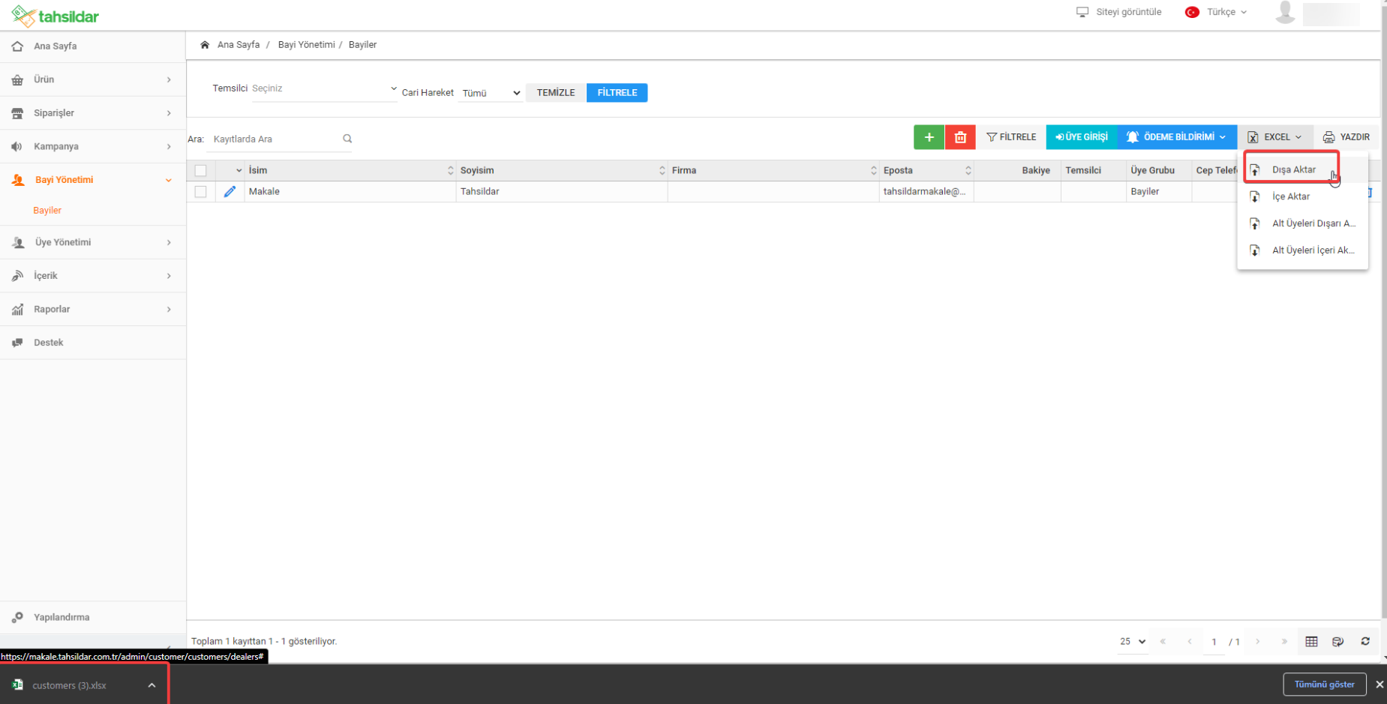Click the Ürün basket icon
This screenshot has height=704, width=1387.
click(x=17, y=79)
